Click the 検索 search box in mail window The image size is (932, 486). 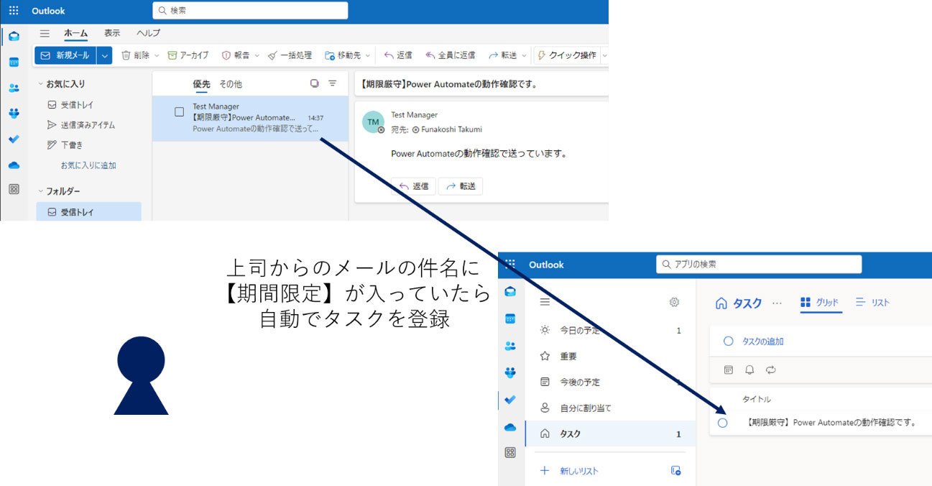click(x=250, y=11)
